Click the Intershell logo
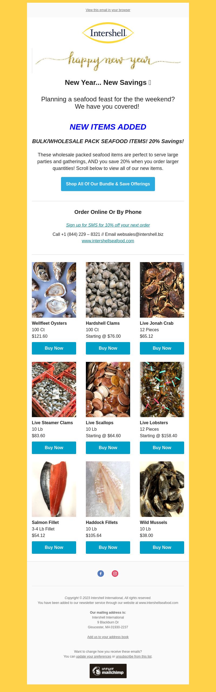The height and width of the screenshot is (692, 216). [108, 33]
